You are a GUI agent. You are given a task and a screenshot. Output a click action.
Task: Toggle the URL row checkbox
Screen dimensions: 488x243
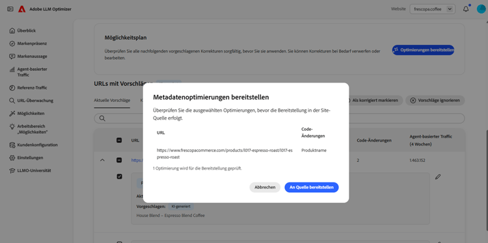pyautogui.click(x=119, y=160)
